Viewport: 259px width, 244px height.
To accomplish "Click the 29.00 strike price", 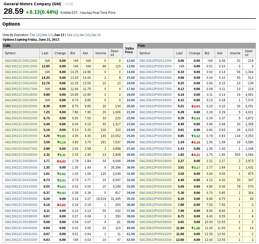I will pyautogui.click(x=130, y=161).
